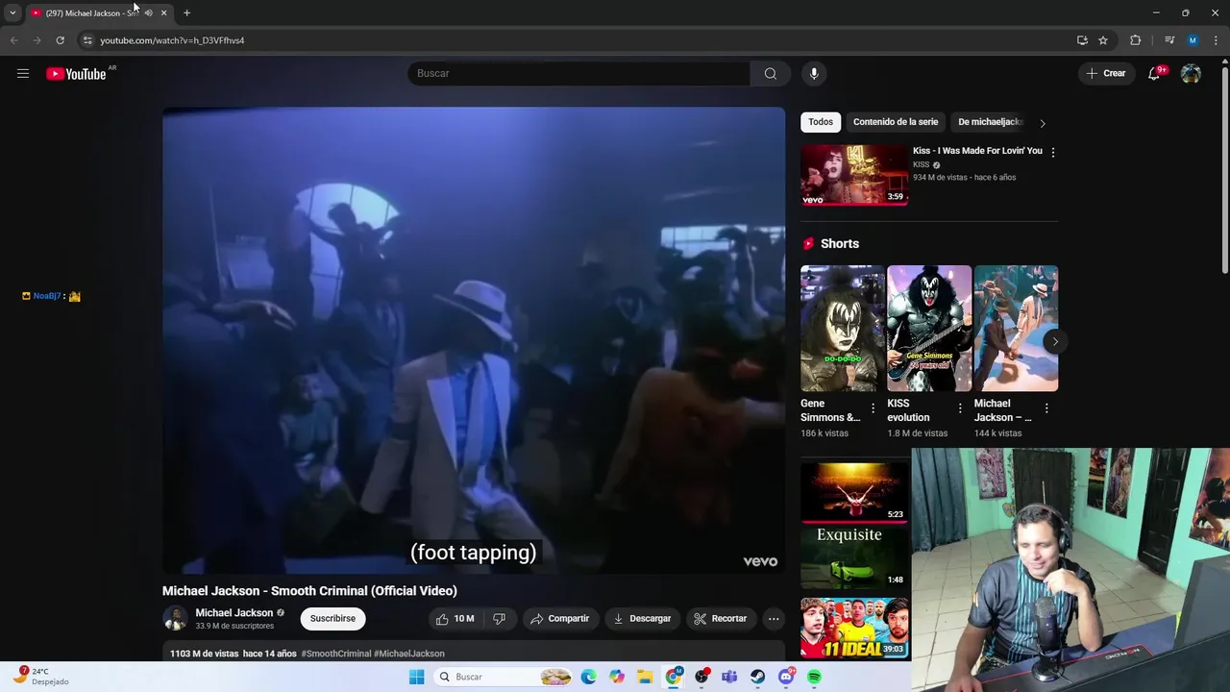Open the 11 IDEAL 39:03 thumbnail
This screenshot has width=1230, height=692.
(x=854, y=628)
